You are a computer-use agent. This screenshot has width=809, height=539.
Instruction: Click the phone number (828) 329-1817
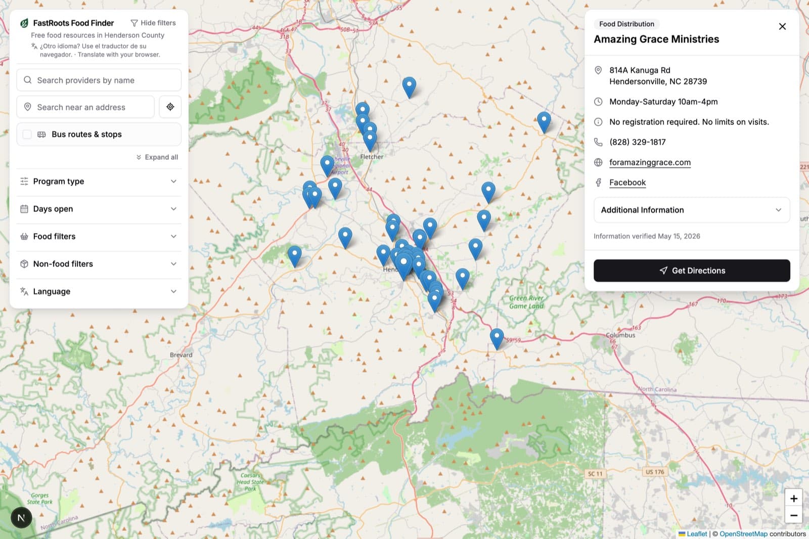point(638,142)
